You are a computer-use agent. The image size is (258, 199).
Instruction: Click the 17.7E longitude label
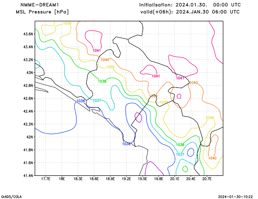(45, 179)
